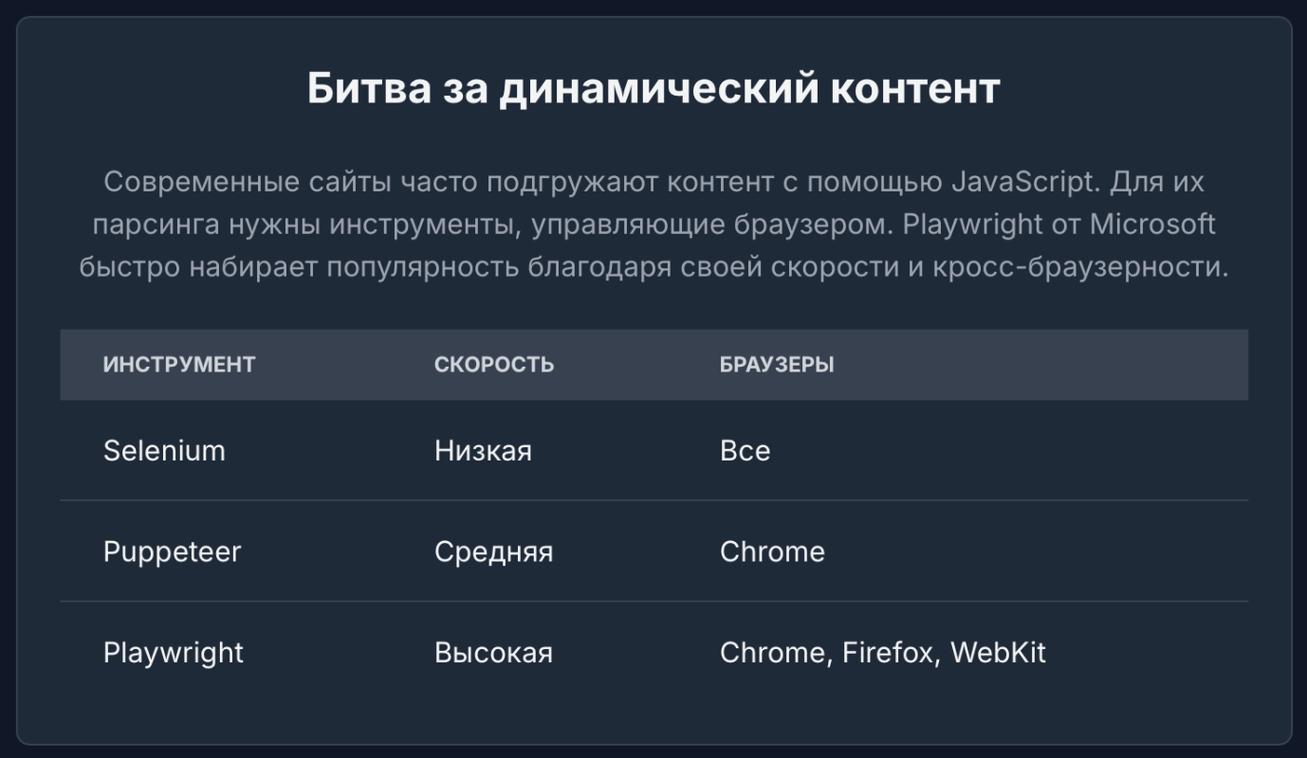Select the Selenium table cell
Image resolution: width=1307 pixels, height=758 pixels.
164,450
